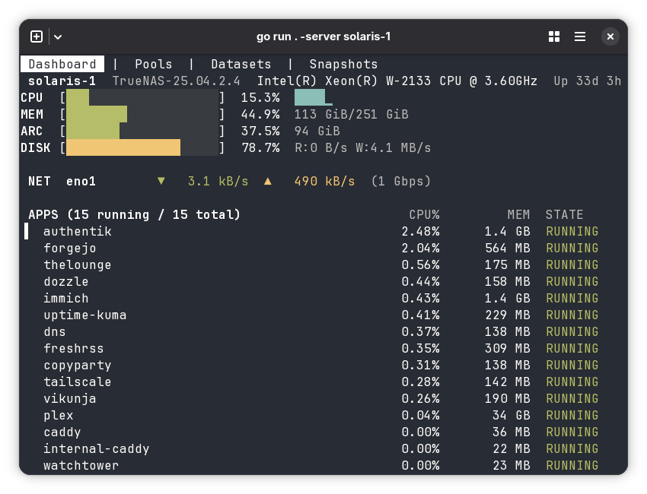Click the Up 33d 3h uptime text
The image size is (647, 494).
tap(588, 81)
